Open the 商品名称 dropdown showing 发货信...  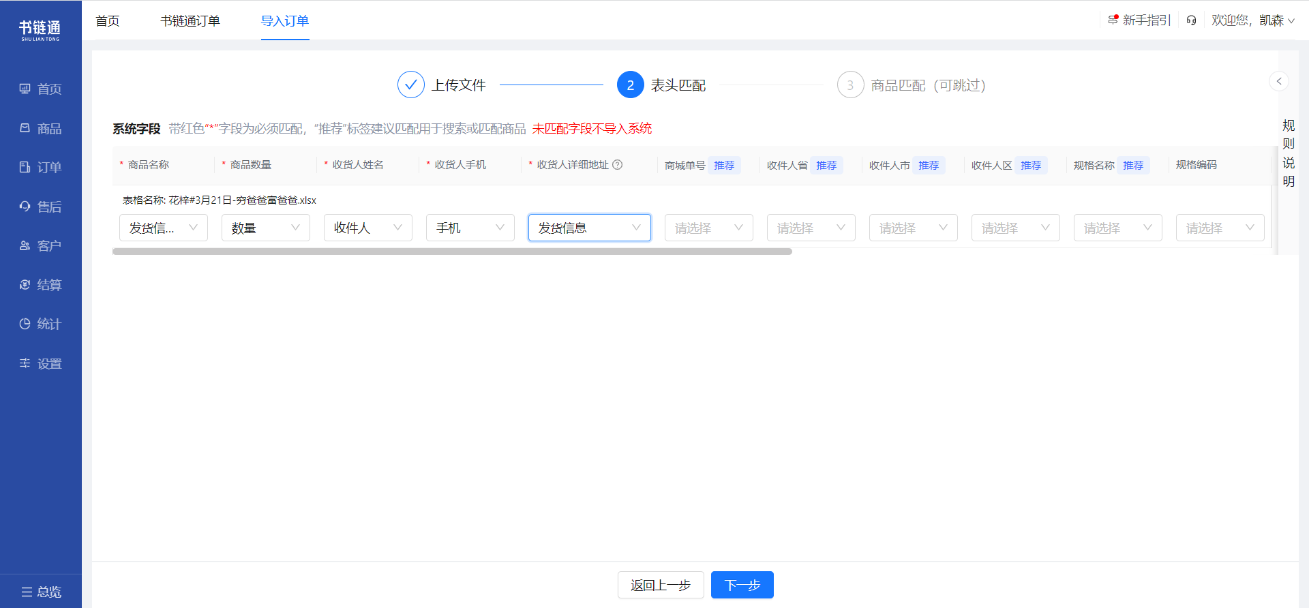tap(164, 228)
